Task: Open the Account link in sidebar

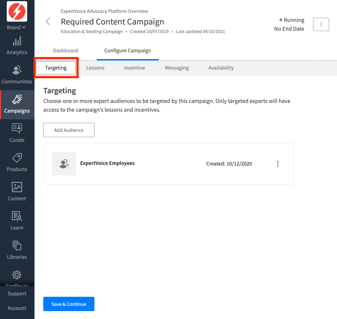Action: click(x=17, y=308)
